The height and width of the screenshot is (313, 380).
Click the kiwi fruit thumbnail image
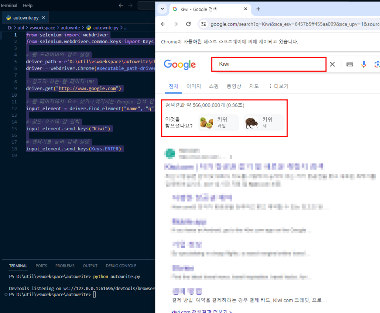point(207,123)
